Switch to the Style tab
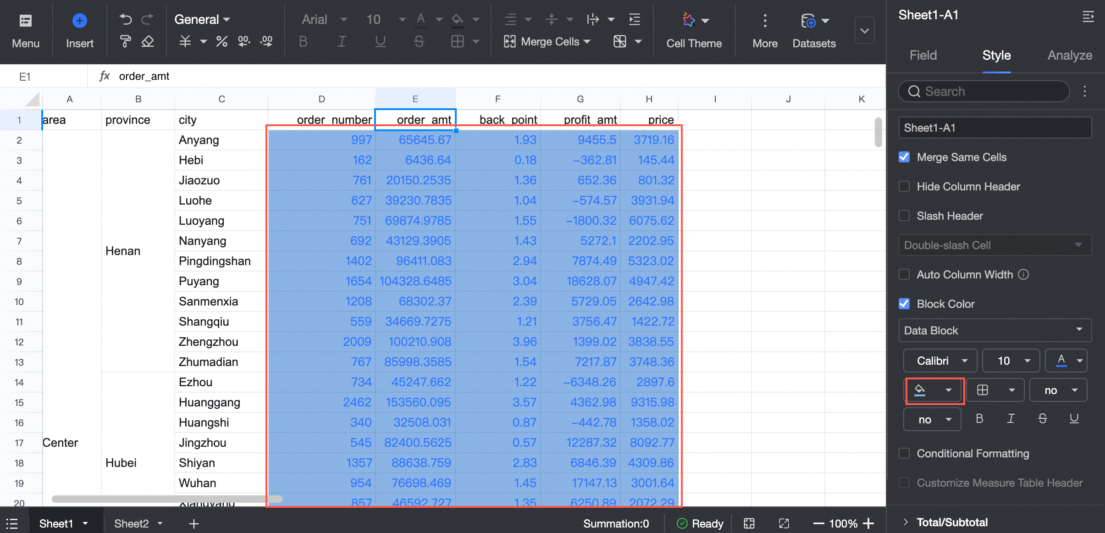This screenshot has width=1105, height=533. pos(996,56)
